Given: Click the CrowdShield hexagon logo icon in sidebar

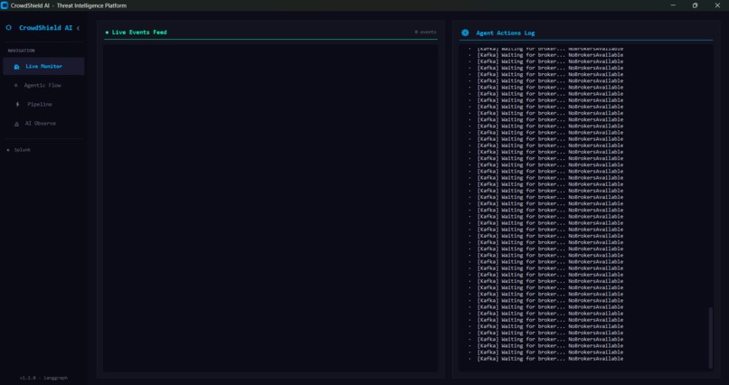Looking at the screenshot, I should pos(8,28).
